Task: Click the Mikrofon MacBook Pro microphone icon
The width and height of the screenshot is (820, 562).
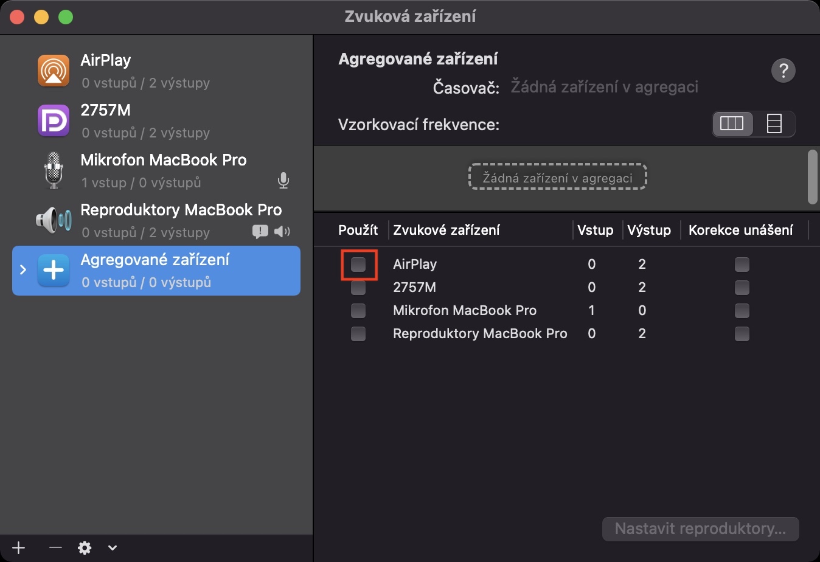Action: (54, 170)
